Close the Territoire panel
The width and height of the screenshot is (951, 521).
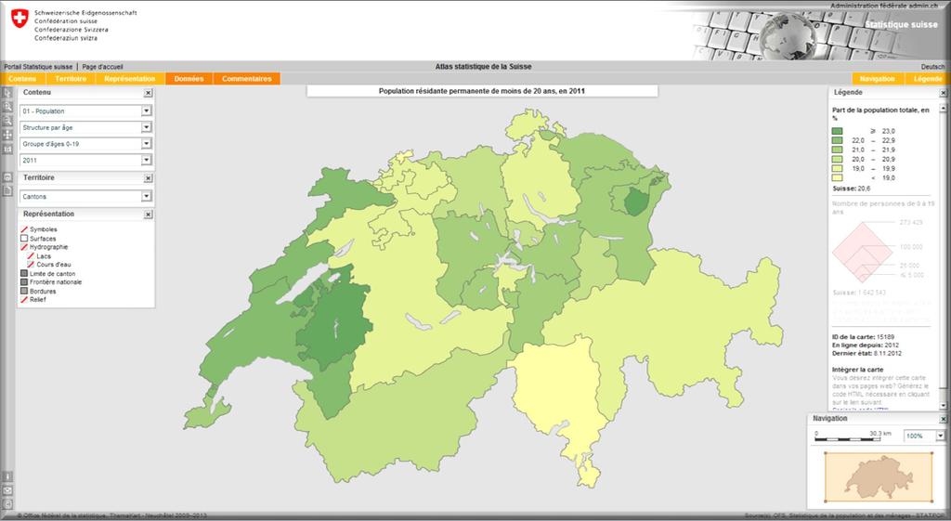pyautogui.click(x=148, y=178)
